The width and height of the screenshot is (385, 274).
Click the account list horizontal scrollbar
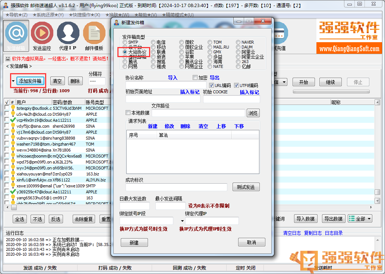coord(189,207)
